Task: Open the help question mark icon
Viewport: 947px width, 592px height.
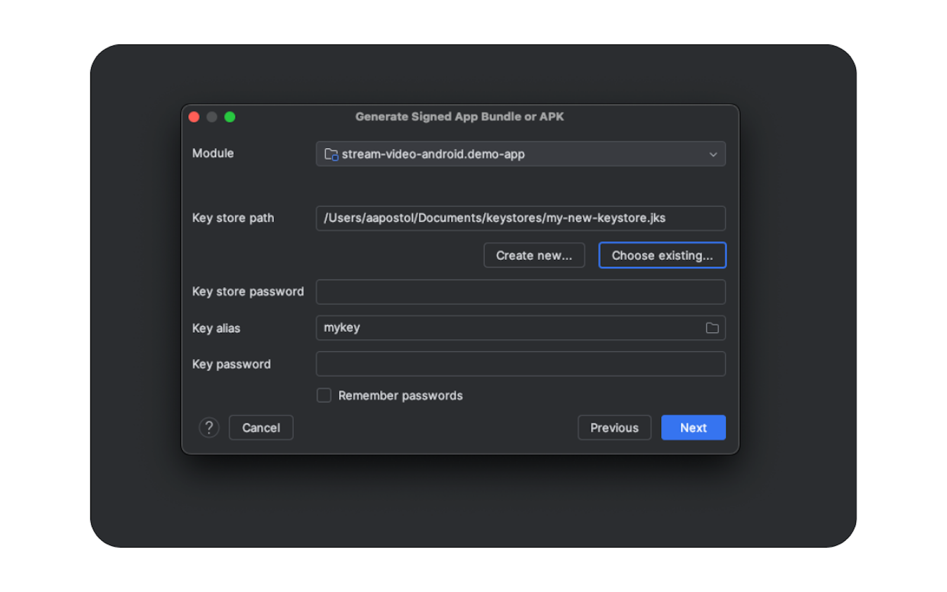Action: tap(209, 427)
